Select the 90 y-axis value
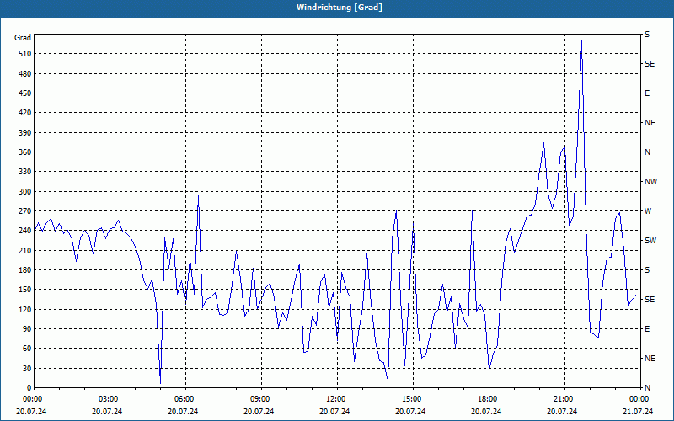The image size is (674, 421). point(26,329)
